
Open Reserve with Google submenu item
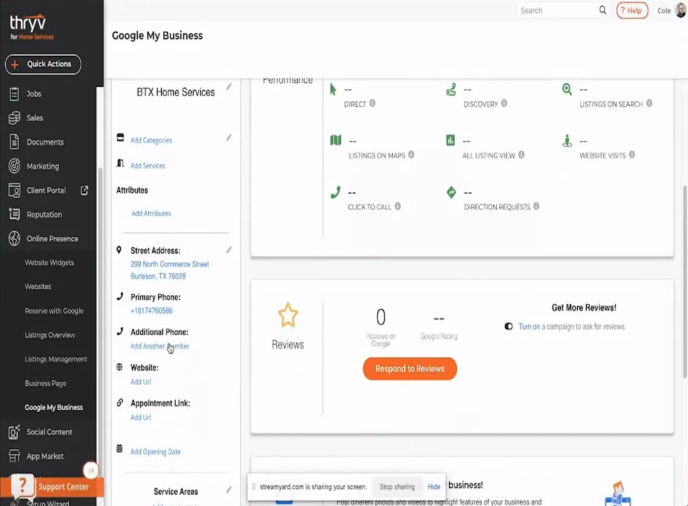[54, 311]
